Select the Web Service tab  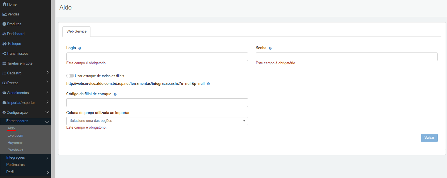(76, 31)
